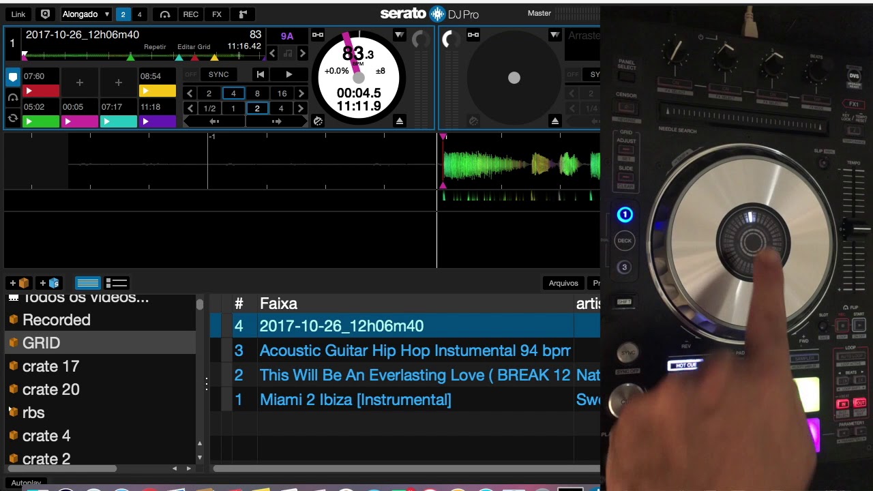Set beat jump size to 1/2

209,108
